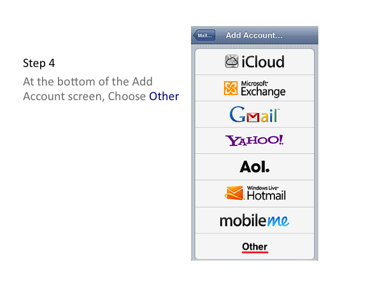
Task: Select the purple Yahoo! logo
Action: click(254, 140)
